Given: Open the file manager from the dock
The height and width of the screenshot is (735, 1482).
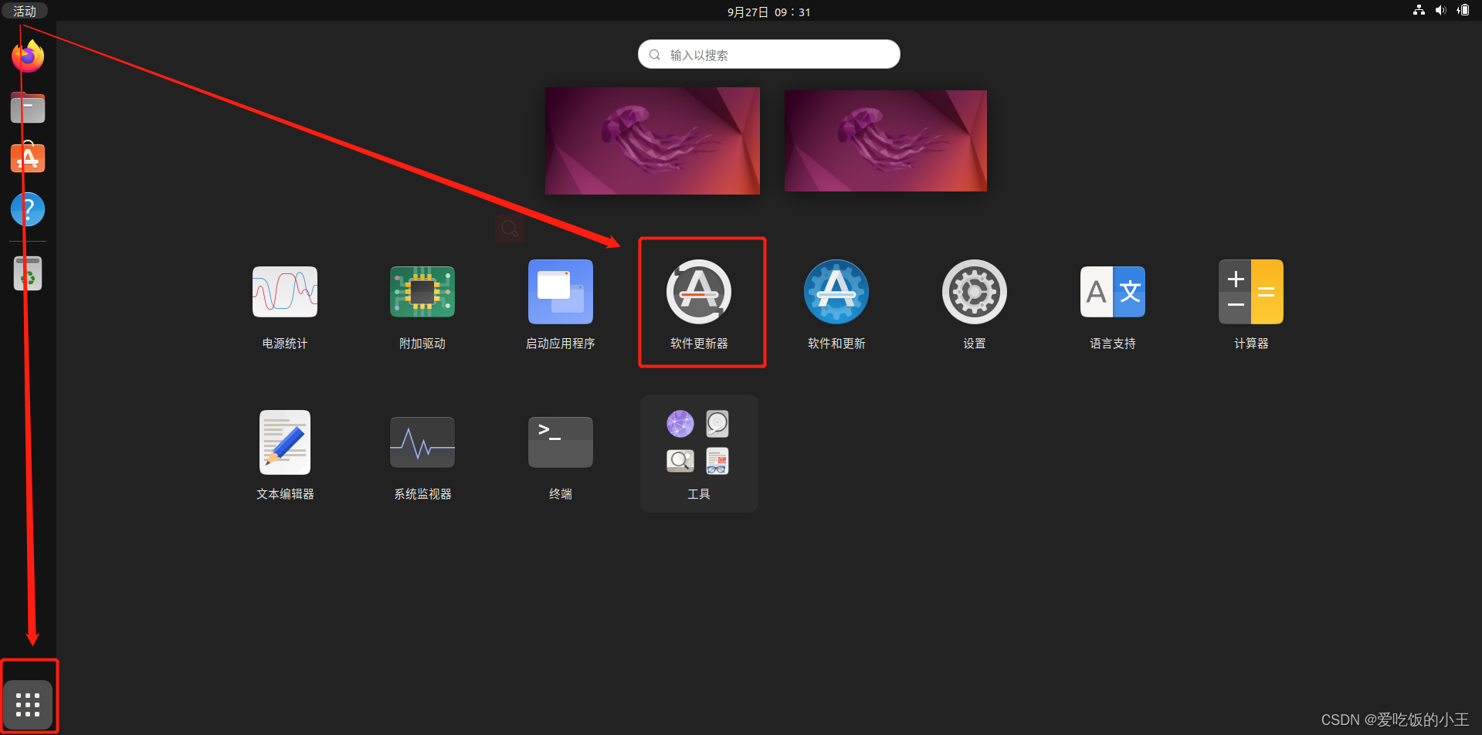Looking at the screenshot, I should [x=27, y=107].
